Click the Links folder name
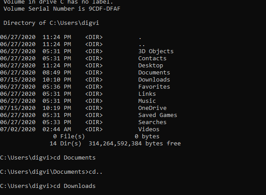The image size is (266, 195). click(x=147, y=94)
